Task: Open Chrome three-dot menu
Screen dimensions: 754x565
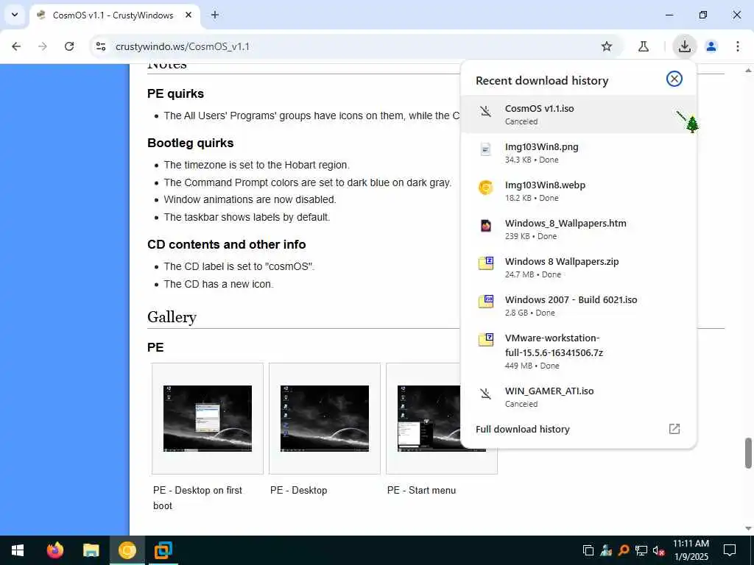Action: click(738, 46)
